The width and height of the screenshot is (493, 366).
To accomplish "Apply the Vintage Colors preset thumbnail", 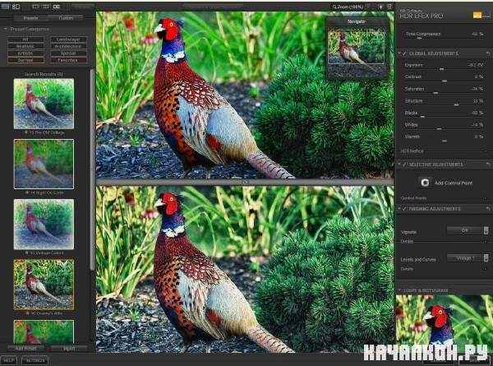I will click(x=44, y=224).
